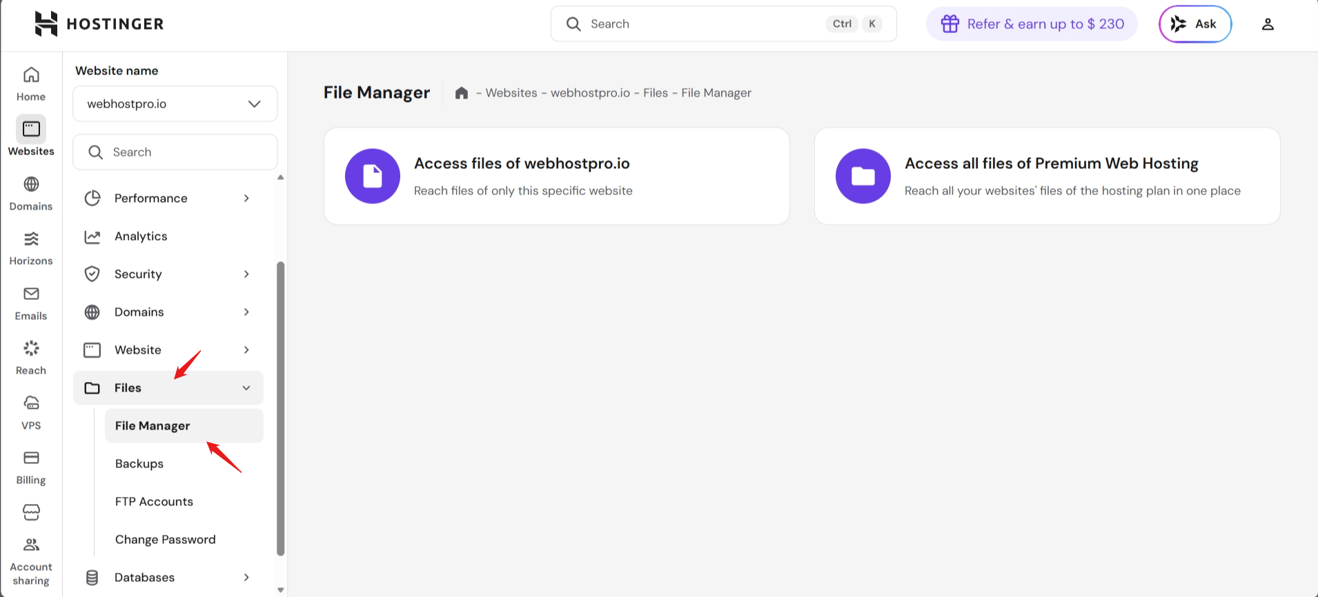Open Emails in the left rail
This screenshot has width=1318, height=597.
31,303
